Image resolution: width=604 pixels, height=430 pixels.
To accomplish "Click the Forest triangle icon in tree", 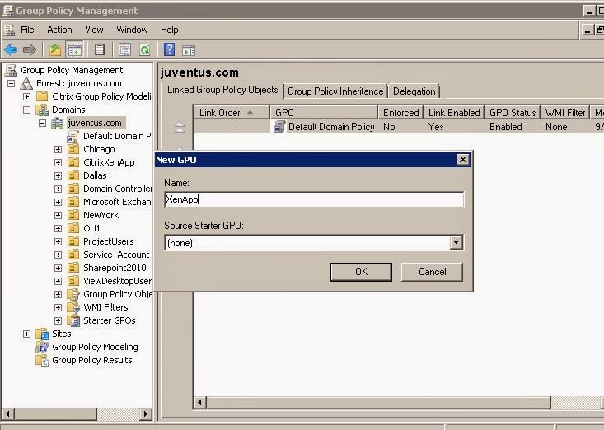I will pyautogui.click(x=26, y=83).
